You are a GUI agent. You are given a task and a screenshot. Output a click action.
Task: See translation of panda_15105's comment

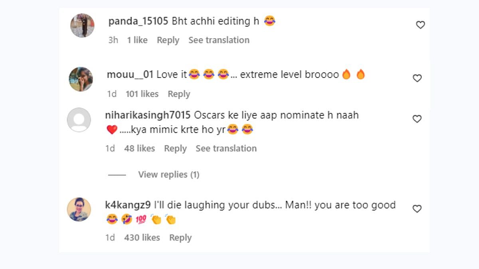(x=219, y=40)
